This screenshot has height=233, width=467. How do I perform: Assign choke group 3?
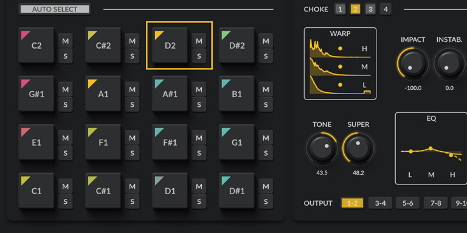[x=370, y=9]
